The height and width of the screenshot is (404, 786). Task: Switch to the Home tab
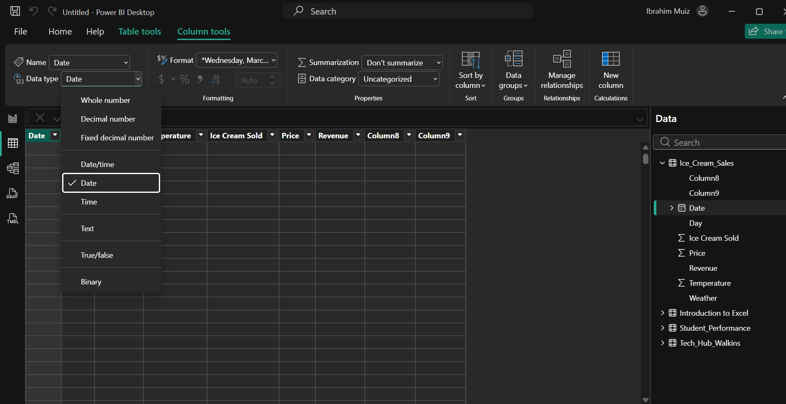point(60,32)
